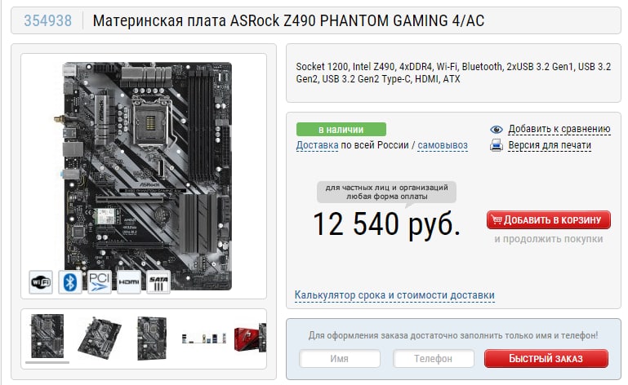Focus the Имя name input field
The image size is (628, 385).
point(340,358)
